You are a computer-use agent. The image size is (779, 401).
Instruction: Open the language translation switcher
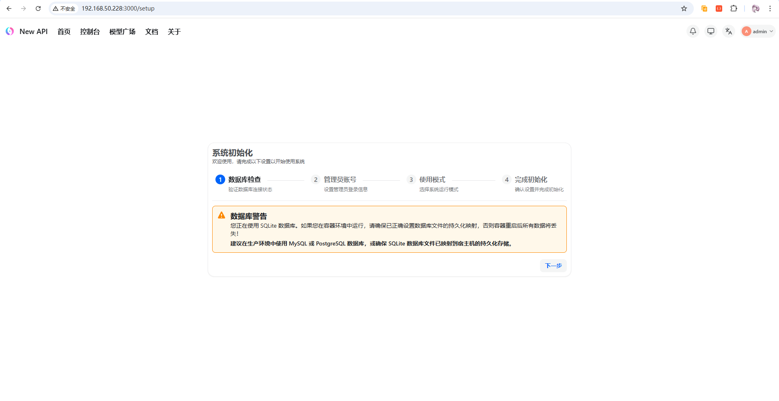coord(729,31)
